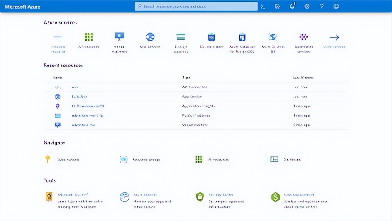Click the notifications bell icon
This screenshot has width=392, height=221.
point(292,6)
